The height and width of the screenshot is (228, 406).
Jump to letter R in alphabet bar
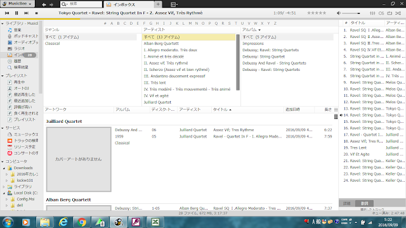click(223, 23)
